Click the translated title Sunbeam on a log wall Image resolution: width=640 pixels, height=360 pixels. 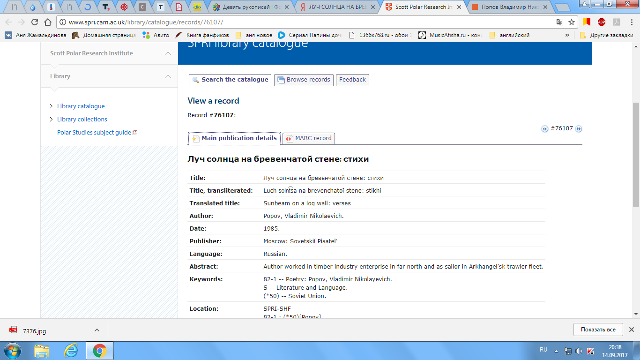coord(307,203)
